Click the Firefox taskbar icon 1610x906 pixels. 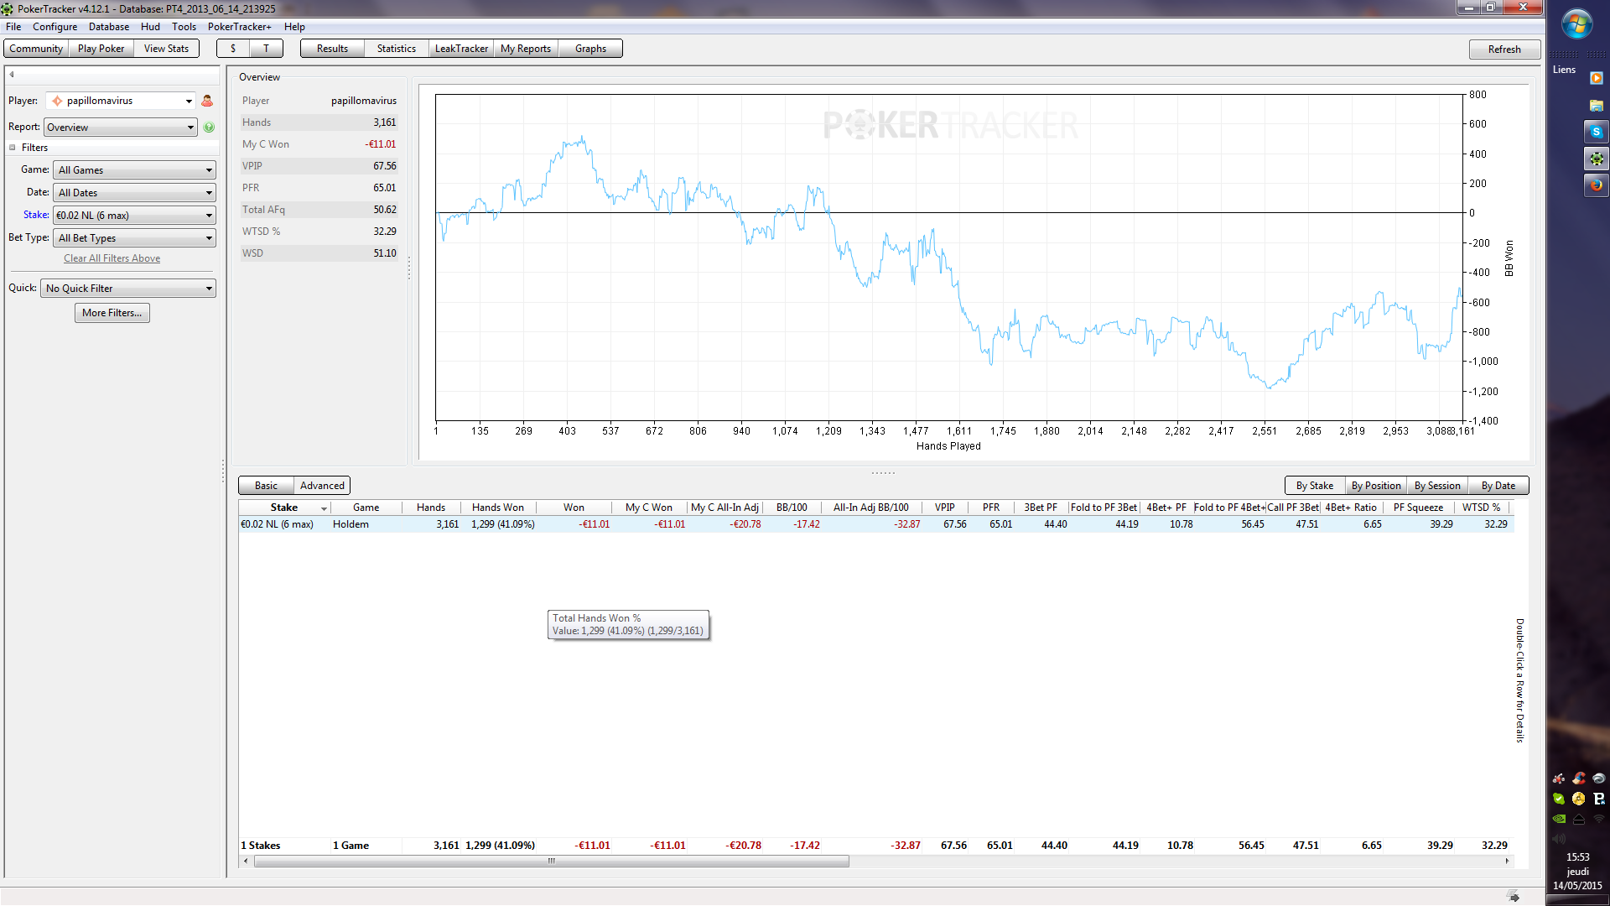pyautogui.click(x=1596, y=185)
